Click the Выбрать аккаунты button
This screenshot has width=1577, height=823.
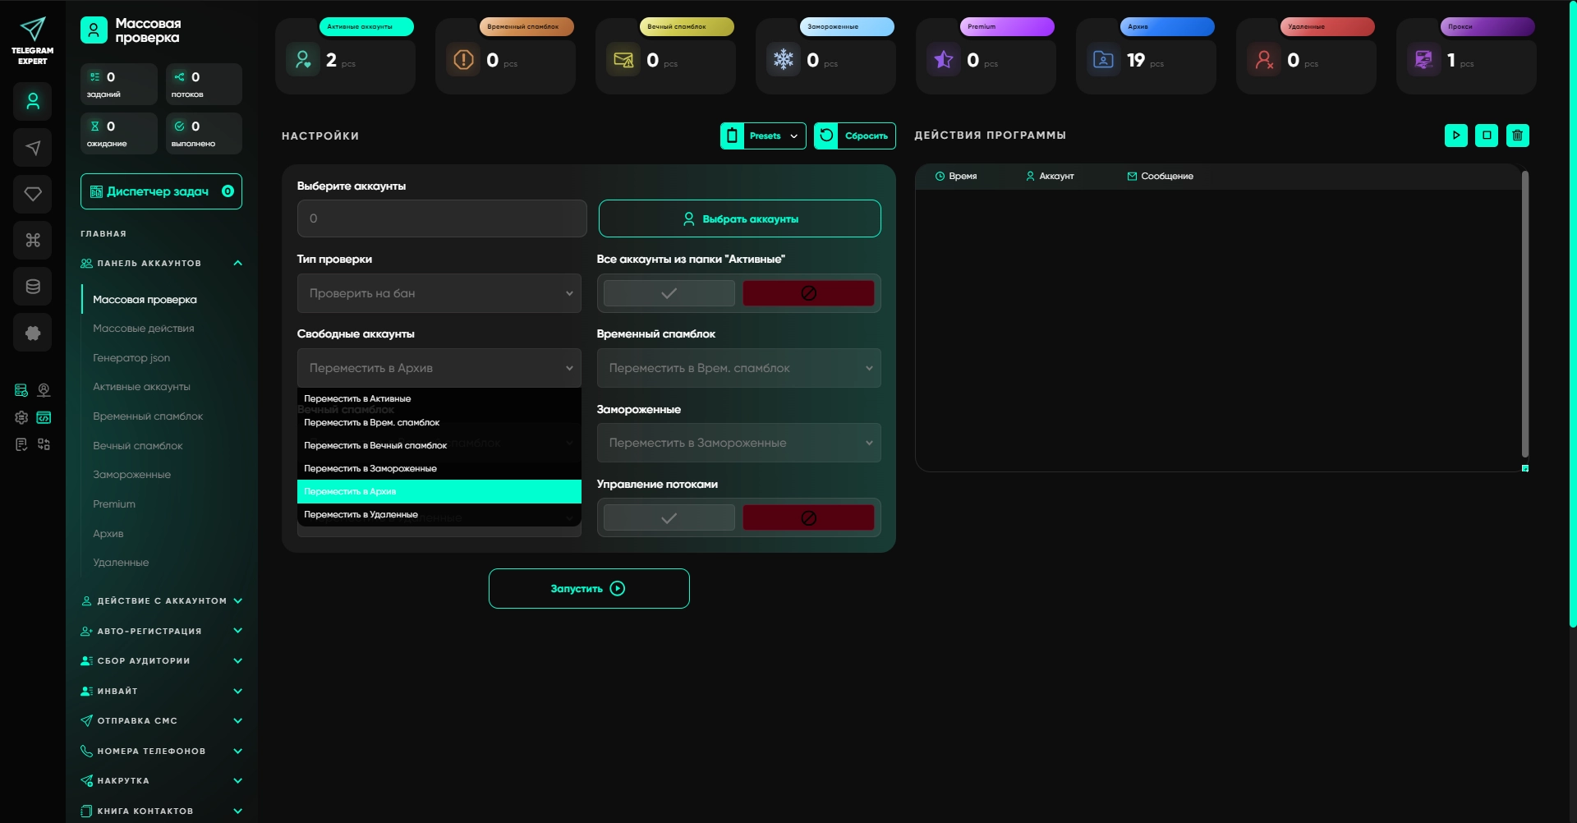[x=739, y=218]
